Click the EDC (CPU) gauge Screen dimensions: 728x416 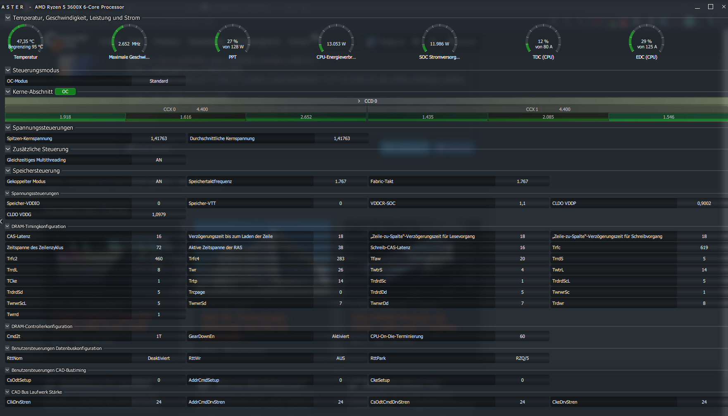647,42
